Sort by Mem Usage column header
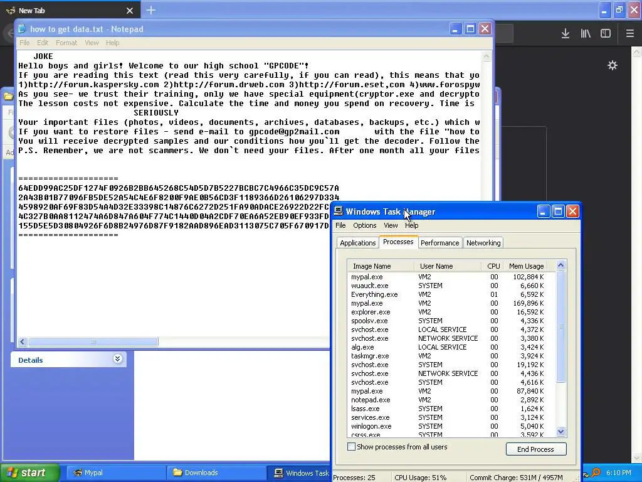Image resolution: width=642 pixels, height=482 pixels. point(526,266)
